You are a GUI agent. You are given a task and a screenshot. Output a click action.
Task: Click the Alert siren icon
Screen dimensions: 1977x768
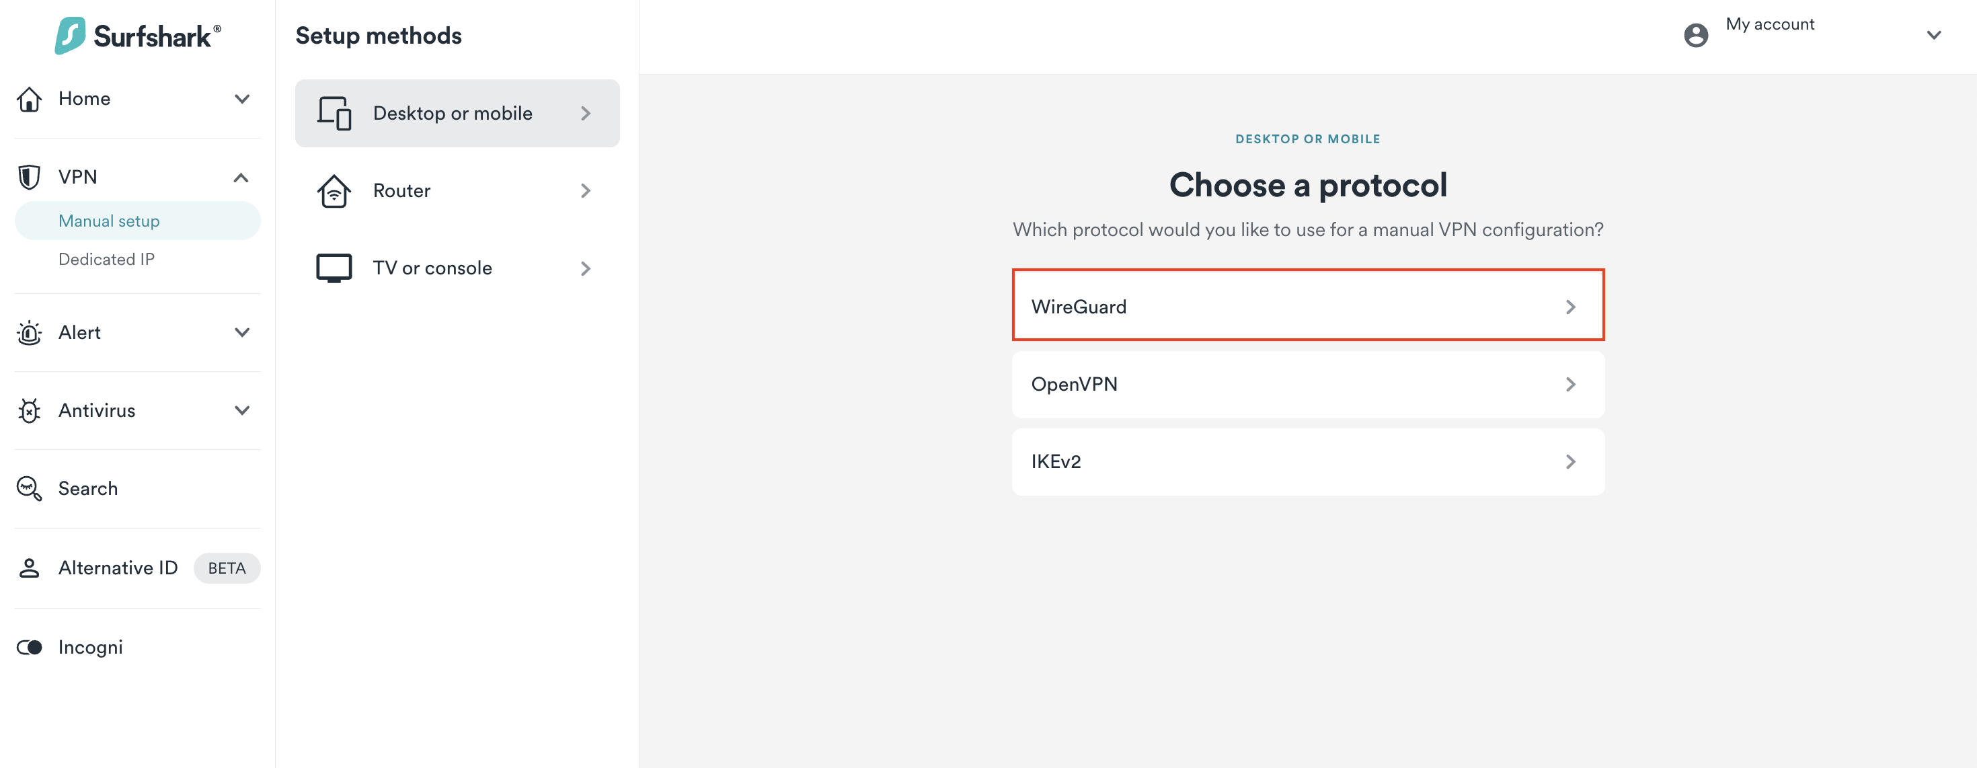point(29,333)
